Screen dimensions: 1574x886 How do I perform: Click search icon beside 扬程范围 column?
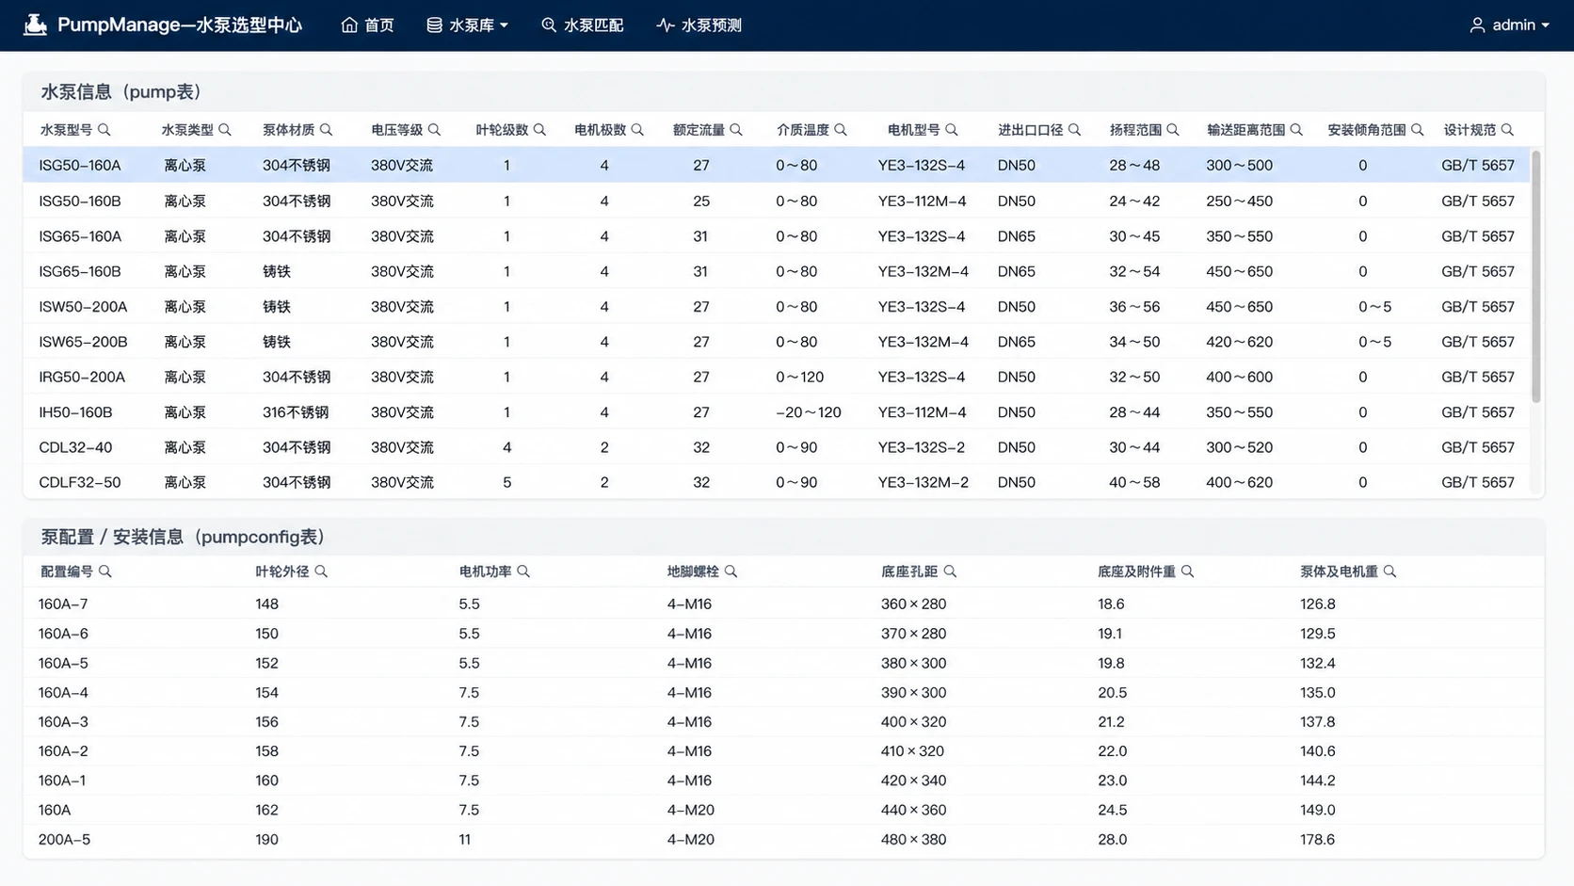pyautogui.click(x=1174, y=130)
